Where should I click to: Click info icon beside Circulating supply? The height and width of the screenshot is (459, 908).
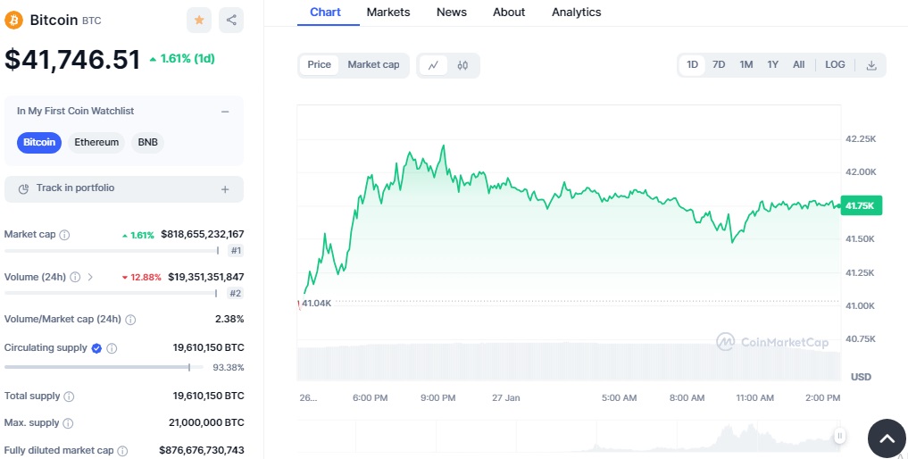click(x=112, y=348)
